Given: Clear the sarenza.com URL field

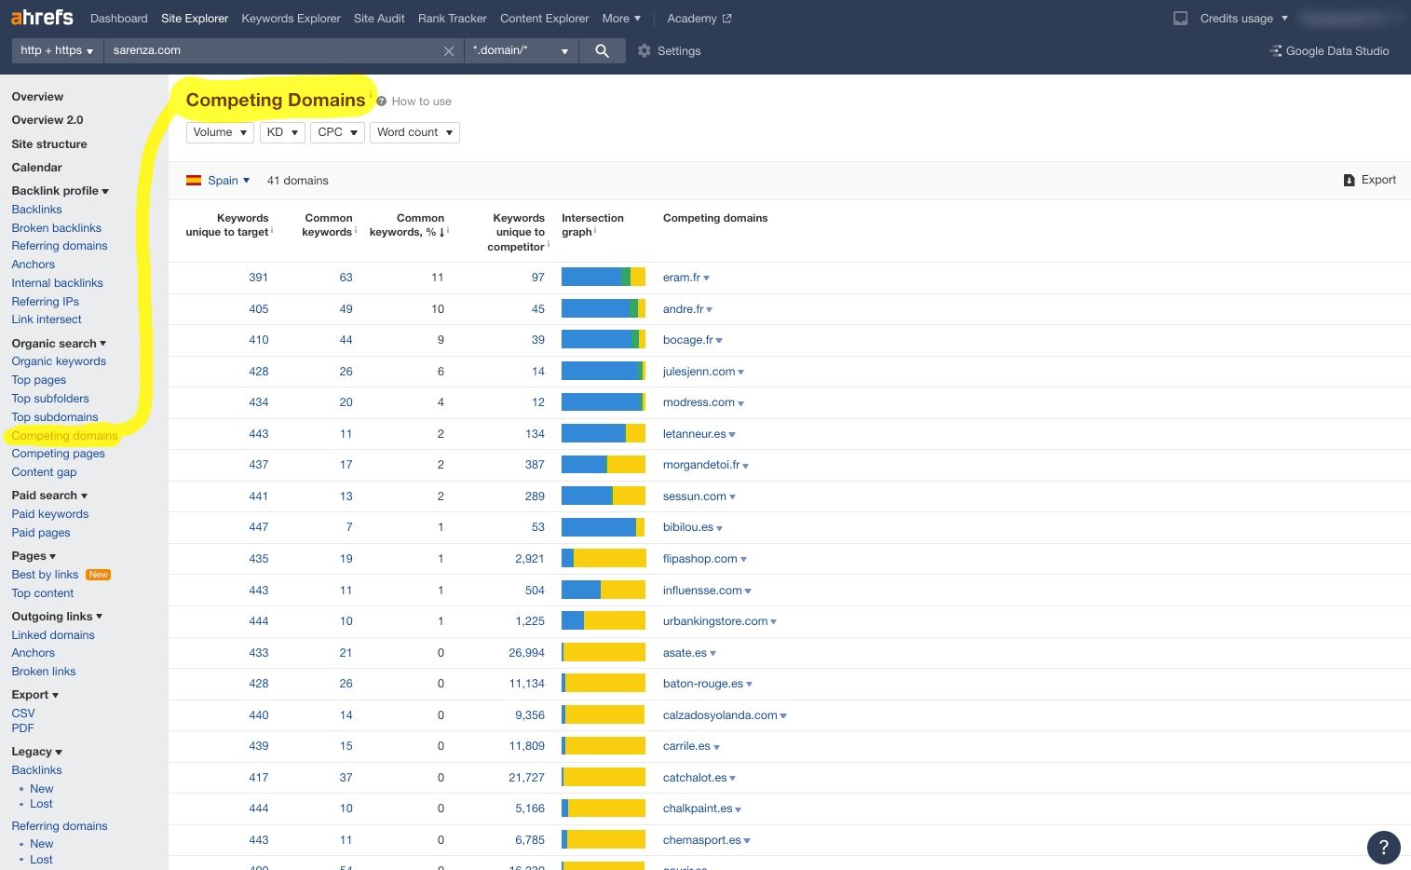Looking at the screenshot, I should click(x=448, y=51).
